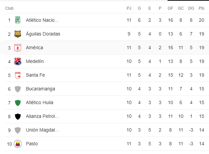Image resolution: width=209 pixels, height=154 pixels.
Task: Open the Águilas Doradas team name
Action: click(43, 34)
